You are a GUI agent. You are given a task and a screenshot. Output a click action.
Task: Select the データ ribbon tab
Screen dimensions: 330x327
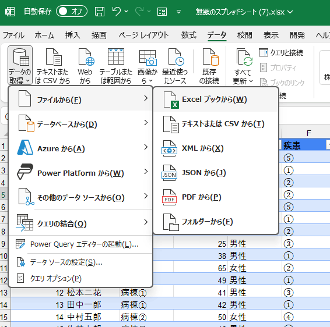click(x=217, y=35)
